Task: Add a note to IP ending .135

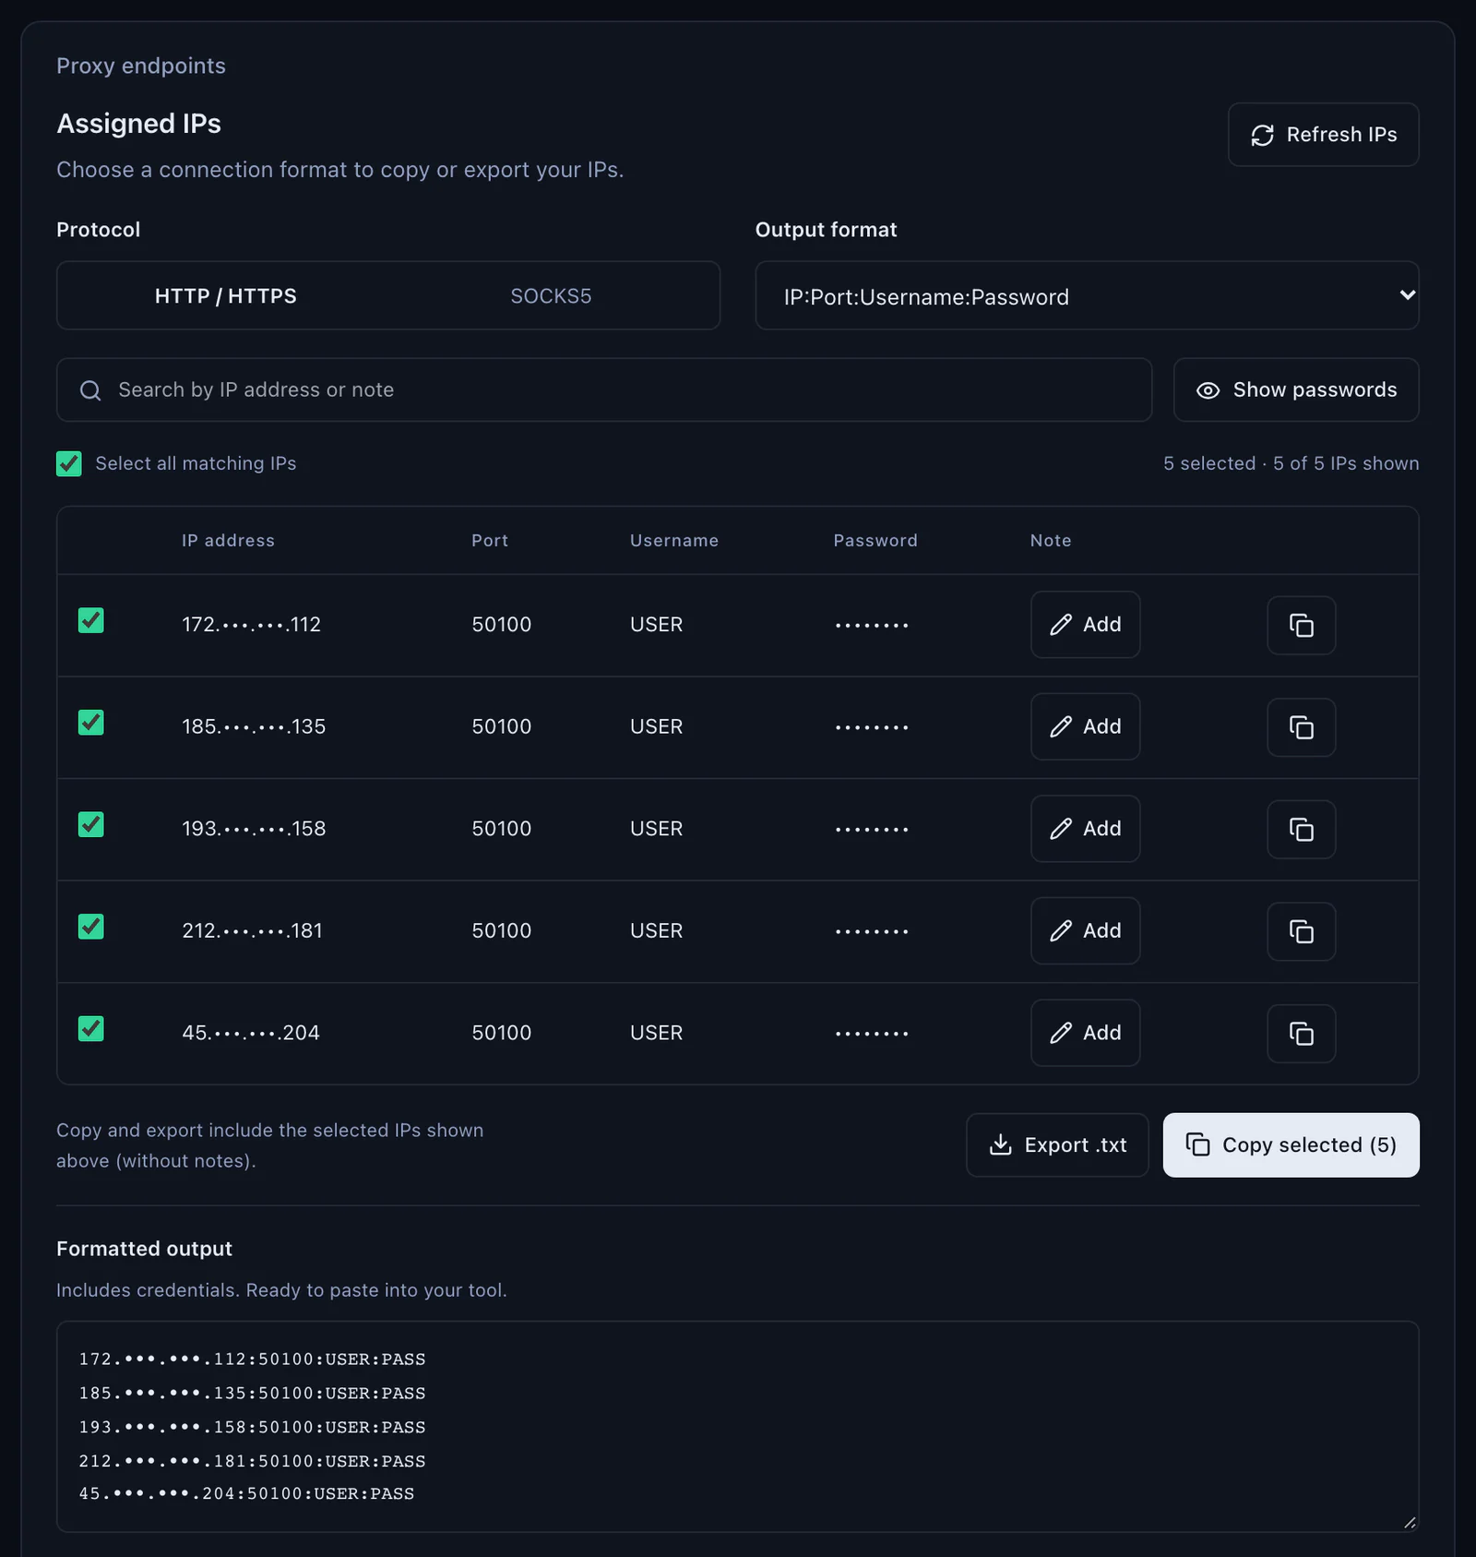Action: point(1085,727)
